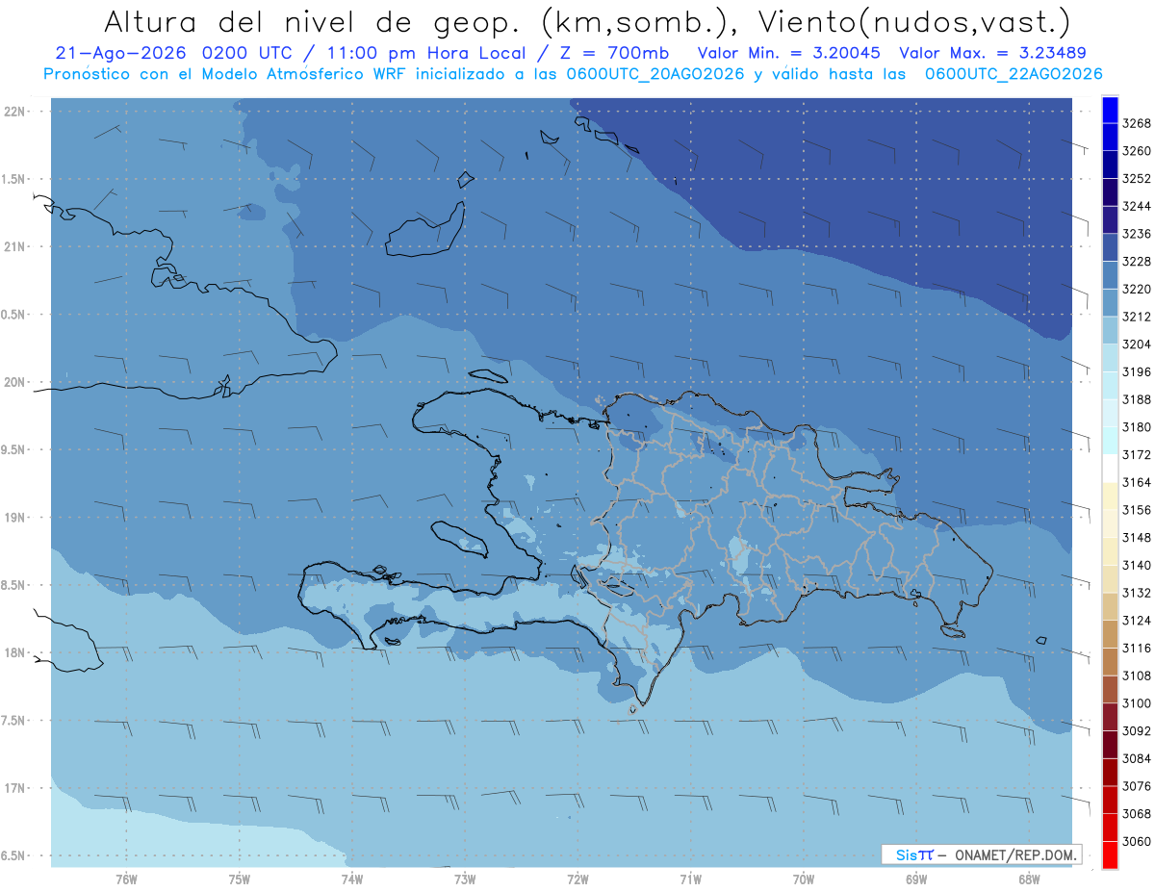Click the 68W longitude axis label
The width and height of the screenshot is (1155, 892).
click(1029, 879)
